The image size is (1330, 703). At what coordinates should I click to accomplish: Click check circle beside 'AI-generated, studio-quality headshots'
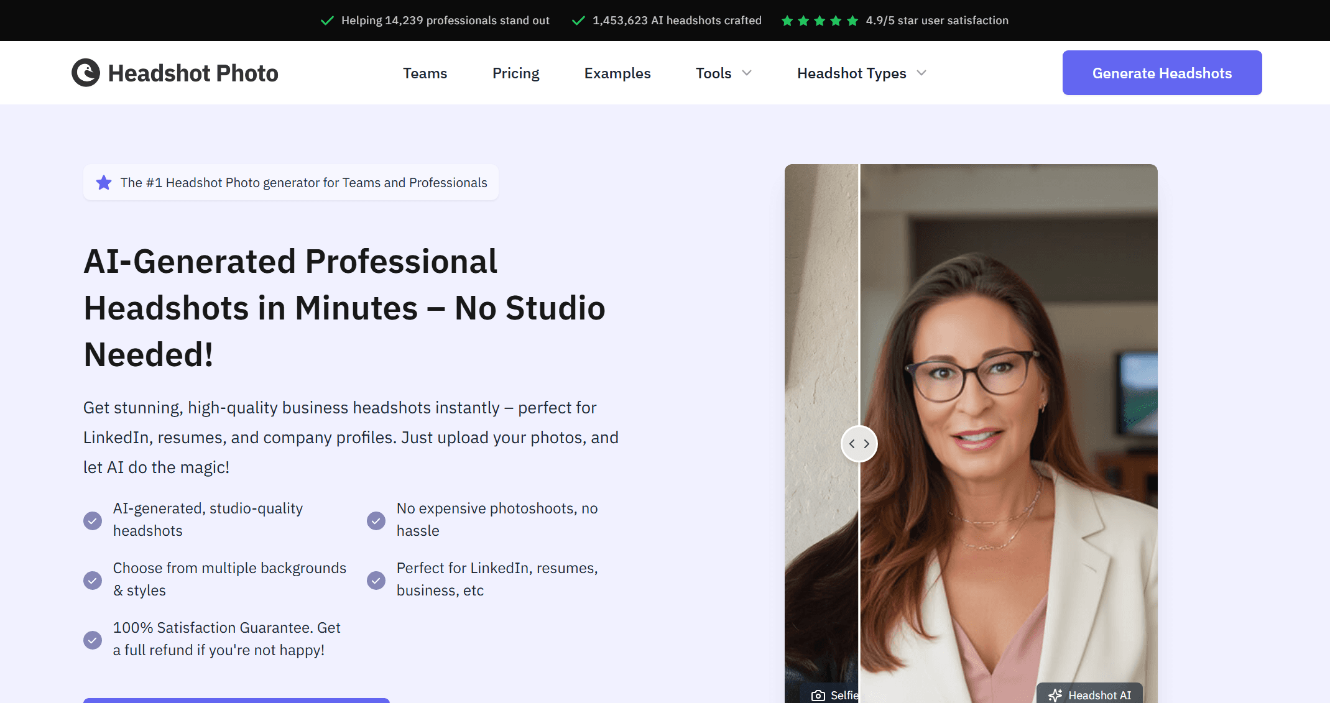click(x=93, y=520)
